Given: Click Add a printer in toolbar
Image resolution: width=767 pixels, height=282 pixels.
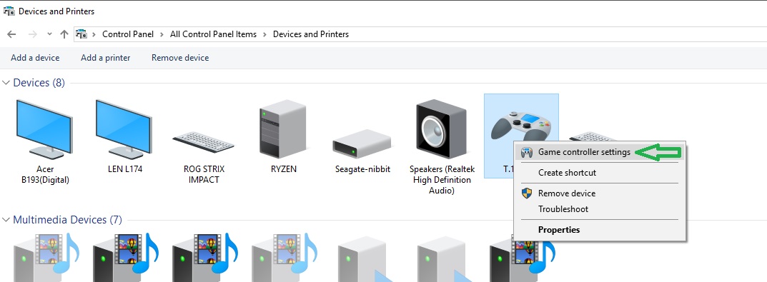Looking at the screenshot, I should click(x=106, y=58).
